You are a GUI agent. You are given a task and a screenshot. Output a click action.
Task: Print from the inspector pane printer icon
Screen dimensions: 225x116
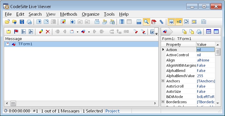pos(199,32)
